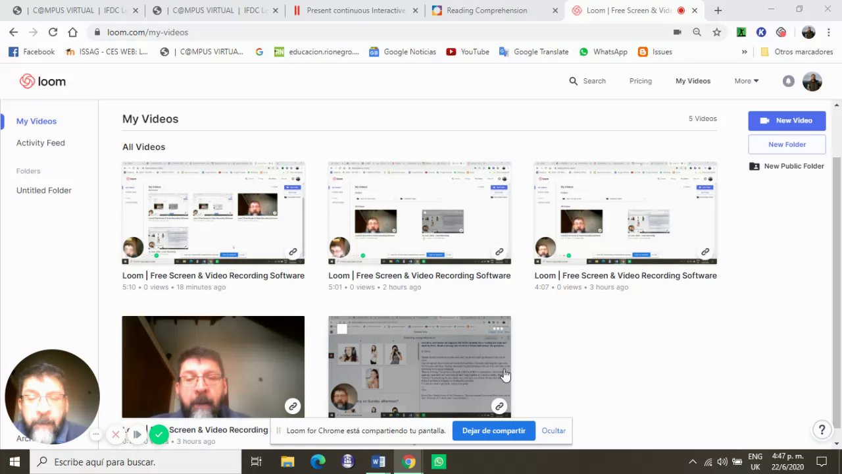Image resolution: width=842 pixels, height=474 pixels.
Task: Click the New Folder button
Action: point(787,144)
